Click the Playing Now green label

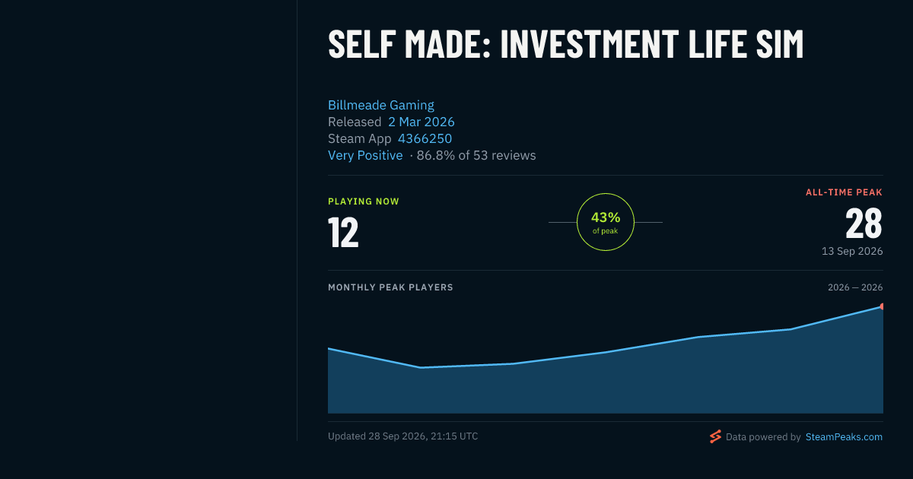coord(364,201)
